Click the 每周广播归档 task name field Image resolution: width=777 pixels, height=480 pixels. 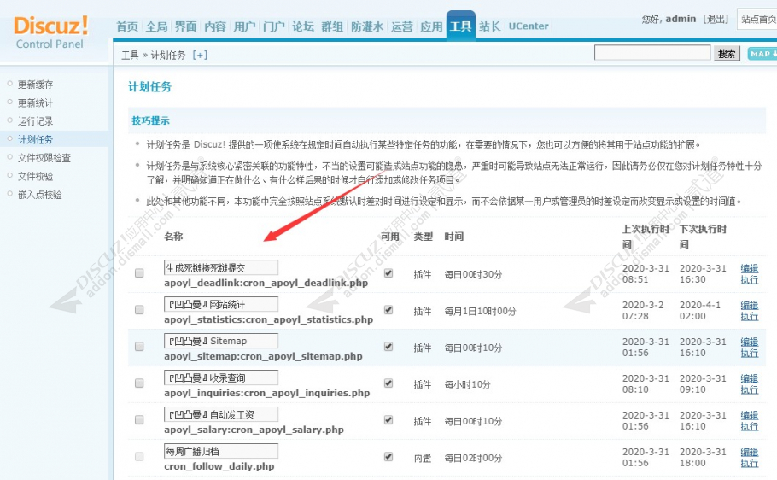(221, 451)
